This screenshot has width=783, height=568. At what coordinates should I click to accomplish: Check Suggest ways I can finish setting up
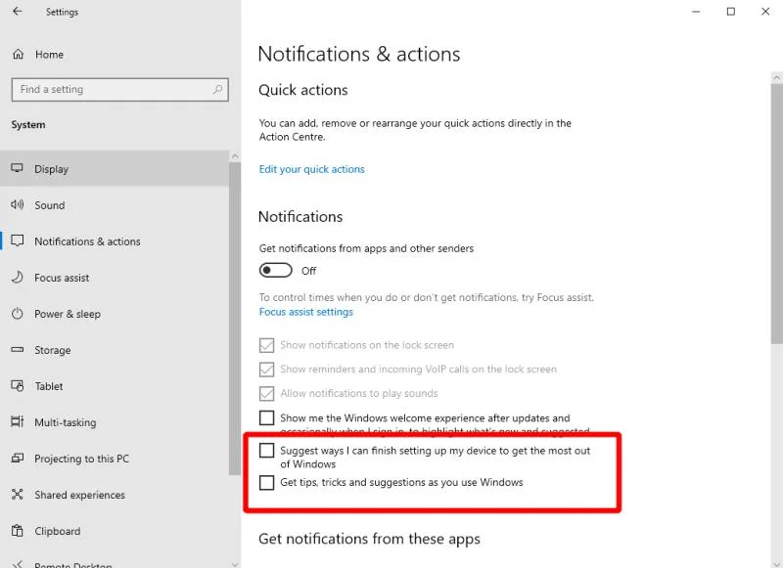(x=266, y=451)
